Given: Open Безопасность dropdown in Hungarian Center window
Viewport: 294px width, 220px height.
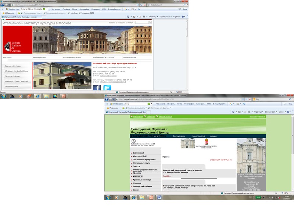Looking at the screenshot, I should tap(271, 112).
